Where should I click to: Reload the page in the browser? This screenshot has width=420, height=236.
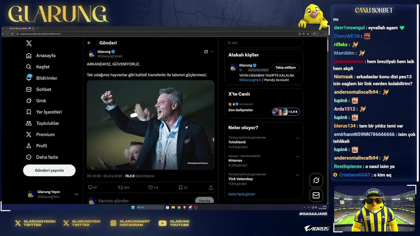12,34
